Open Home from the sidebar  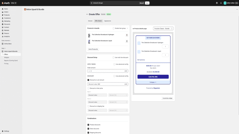[6, 9]
